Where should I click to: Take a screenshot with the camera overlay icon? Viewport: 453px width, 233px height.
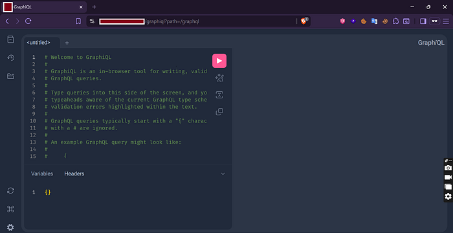coord(448,168)
